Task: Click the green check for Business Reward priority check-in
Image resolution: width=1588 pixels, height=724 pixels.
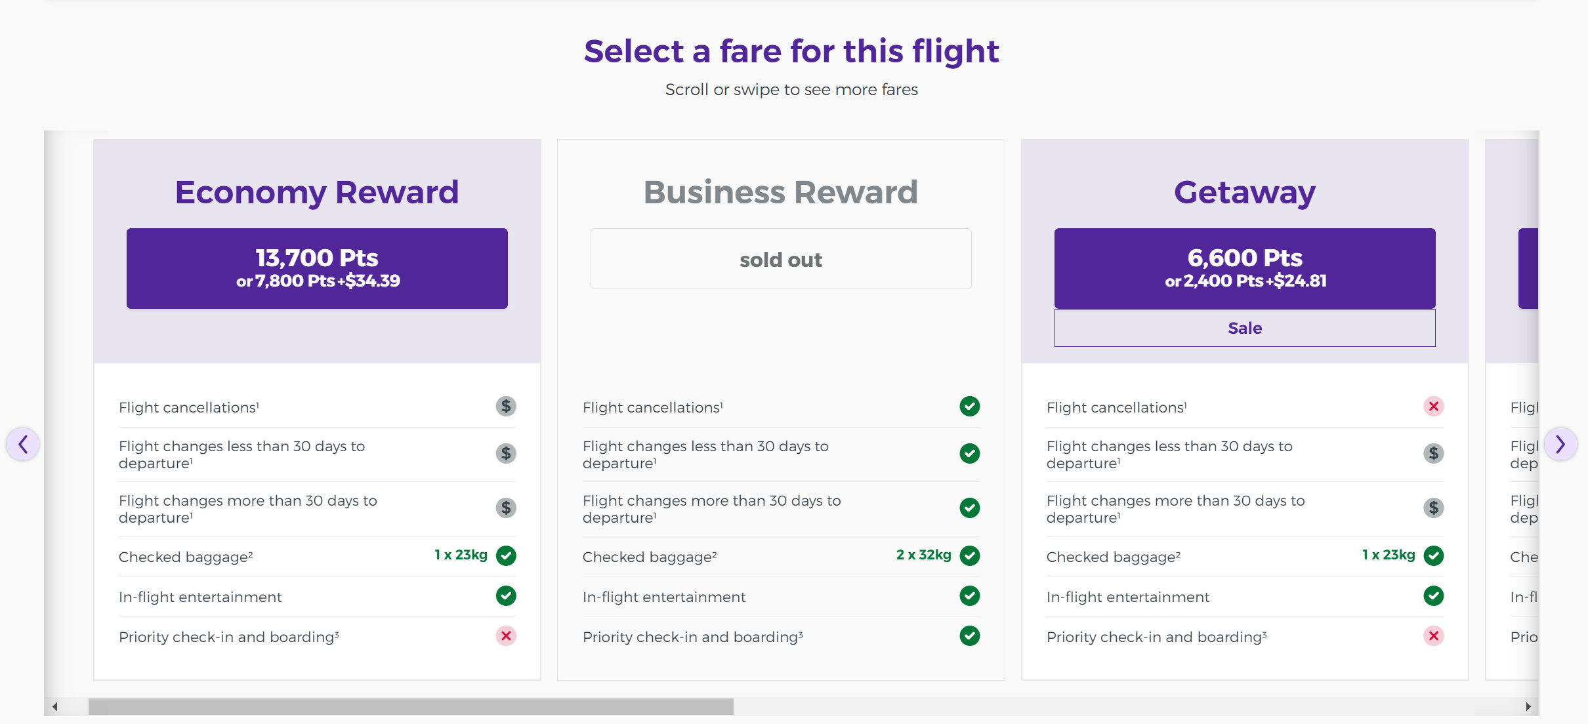Action: 970,635
